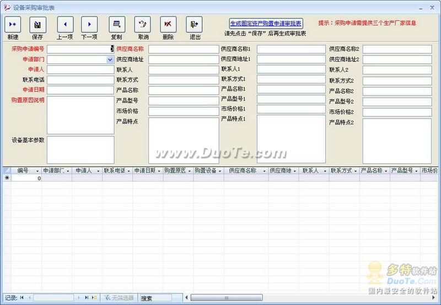The image size is (441, 305).
Task: Click the record number box in navigation bar
Action: click(x=53, y=298)
